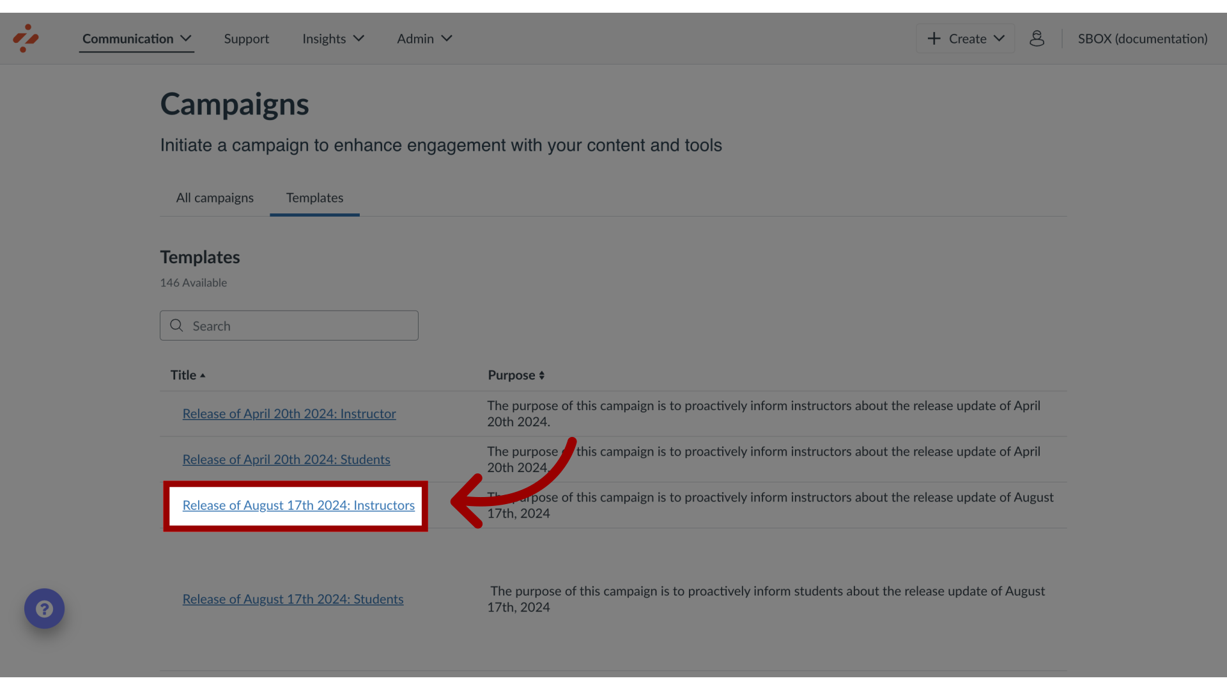Focus the template Search field
This screenshot has height=690, width=1227.
[289, 326]
